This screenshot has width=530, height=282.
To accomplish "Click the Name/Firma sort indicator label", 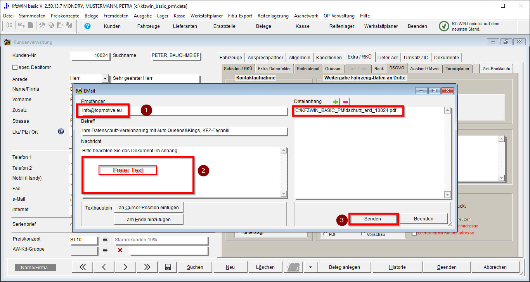I will tap(35, 267).
